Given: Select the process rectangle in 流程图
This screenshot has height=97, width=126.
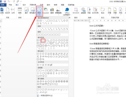Looking at the screenshot, I should click(x=38, y=71).
